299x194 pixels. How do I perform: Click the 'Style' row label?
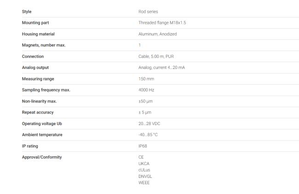coord(27,11)
